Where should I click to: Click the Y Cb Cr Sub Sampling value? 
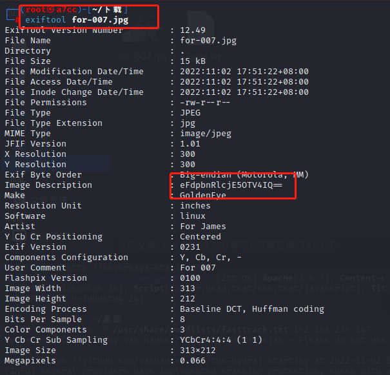click(x=221, y=340)
